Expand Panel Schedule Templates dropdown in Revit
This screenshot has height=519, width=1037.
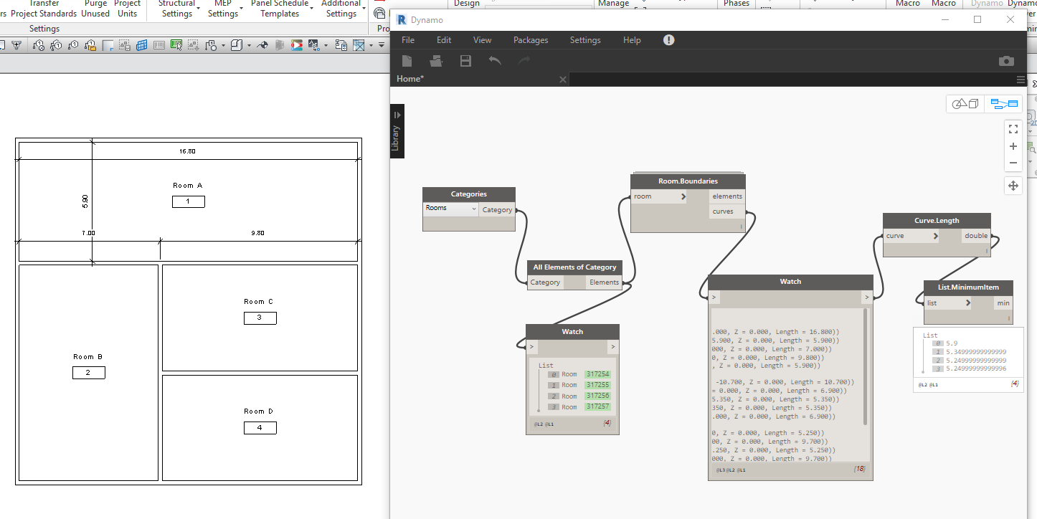click(311, 7)
